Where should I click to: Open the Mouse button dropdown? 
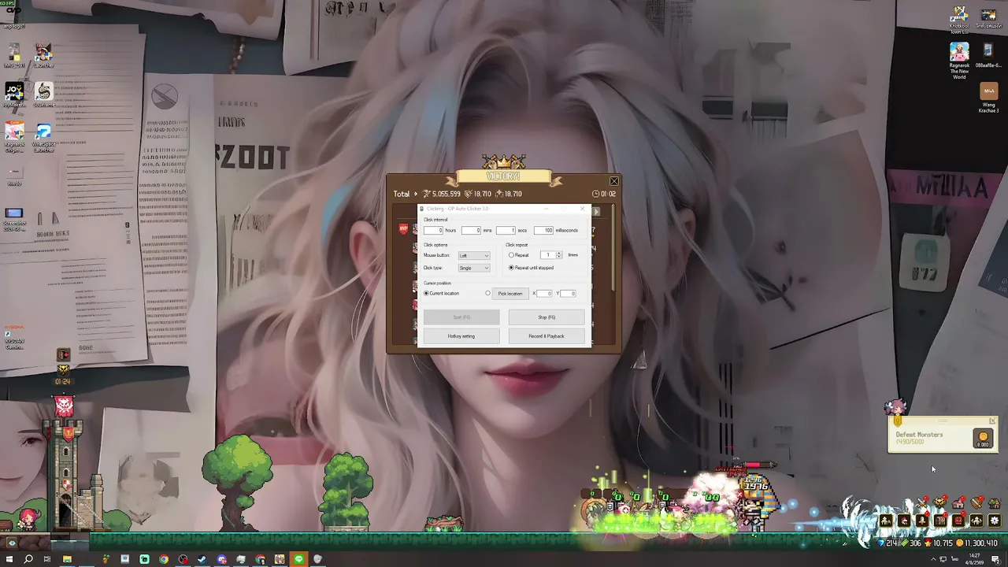point(474,255)
